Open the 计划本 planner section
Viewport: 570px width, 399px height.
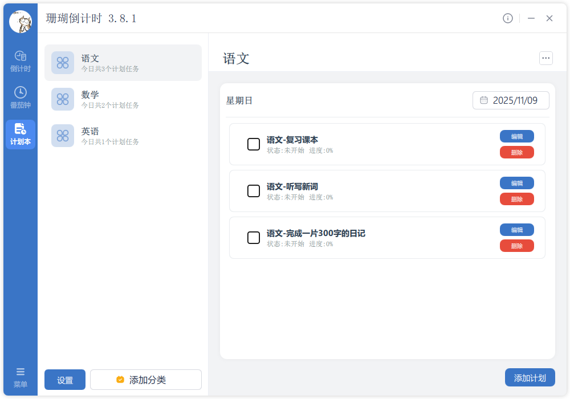click(21, 135)
